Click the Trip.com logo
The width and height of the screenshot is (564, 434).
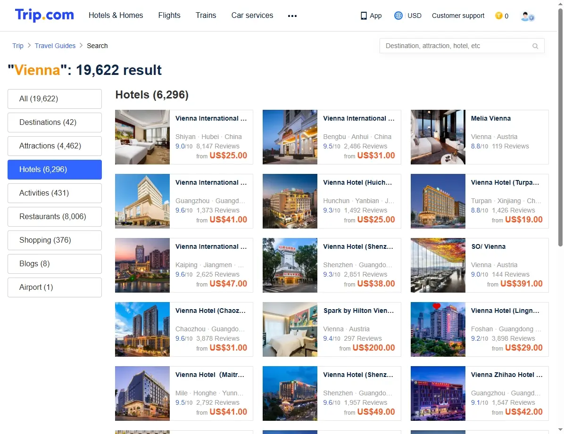click(44, 15)
